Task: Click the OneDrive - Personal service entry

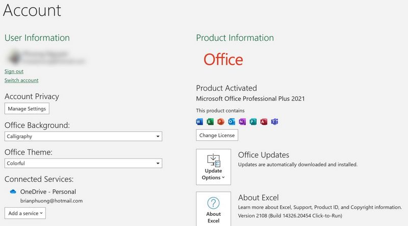Action: tap(48, 192)
